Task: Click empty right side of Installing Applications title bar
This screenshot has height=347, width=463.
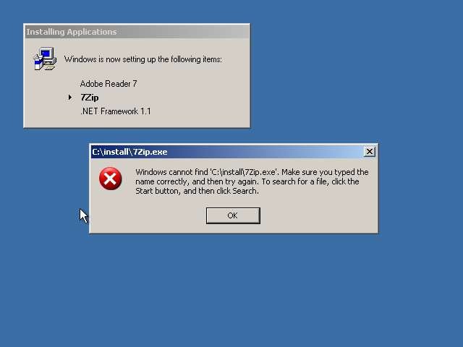Action: coord(183,32)
